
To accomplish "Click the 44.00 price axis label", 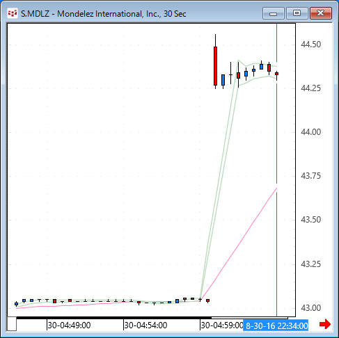I will tap(310, 132).
